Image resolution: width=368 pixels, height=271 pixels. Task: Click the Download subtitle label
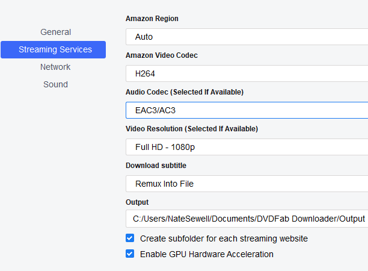(156, 166)
